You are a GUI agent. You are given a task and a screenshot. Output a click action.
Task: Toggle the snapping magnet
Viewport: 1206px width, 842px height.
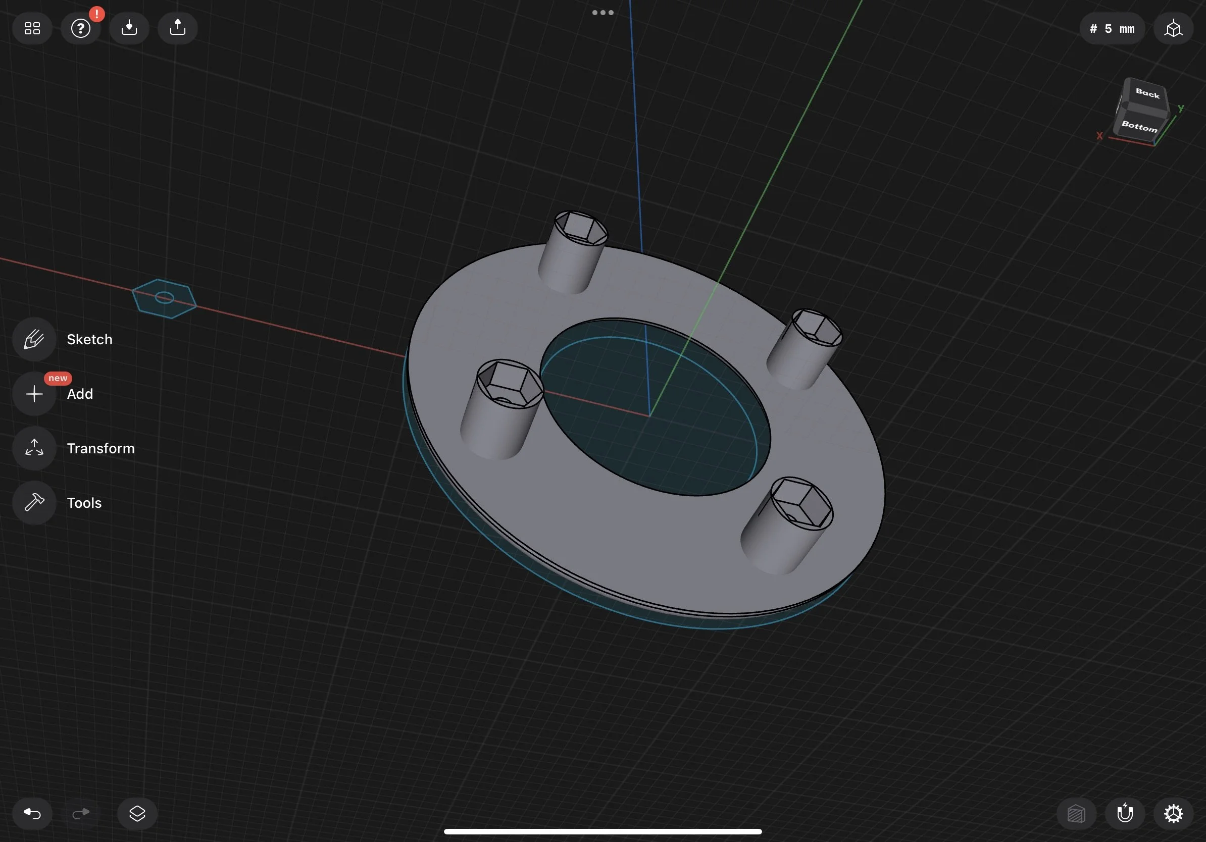click(1125, 814)
